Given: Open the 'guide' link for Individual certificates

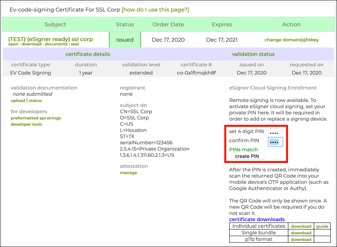Looking at the screenshot, I should [x=322, y=226].
